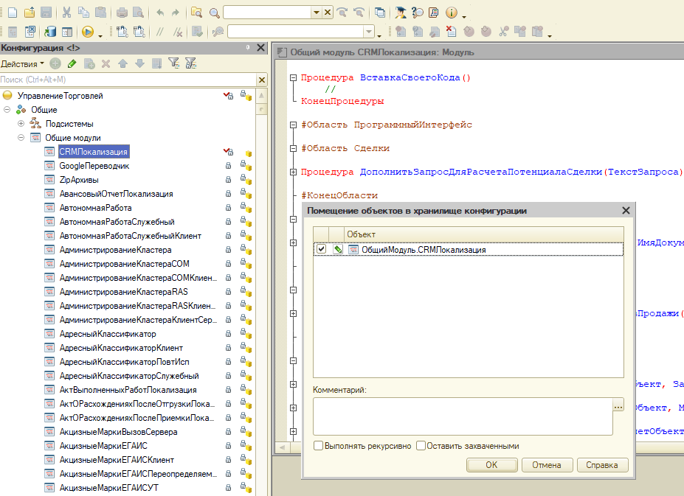This screenshot has height=496, width=684.
Task: Click the green Start debugging play icon
Action: coord(88,32)
